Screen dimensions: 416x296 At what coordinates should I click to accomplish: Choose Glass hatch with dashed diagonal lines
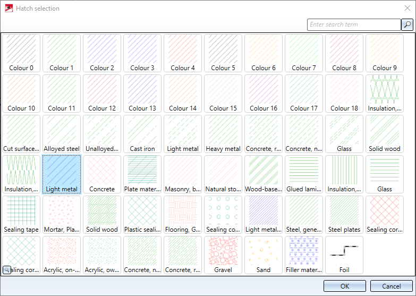(x=344, y=134)
